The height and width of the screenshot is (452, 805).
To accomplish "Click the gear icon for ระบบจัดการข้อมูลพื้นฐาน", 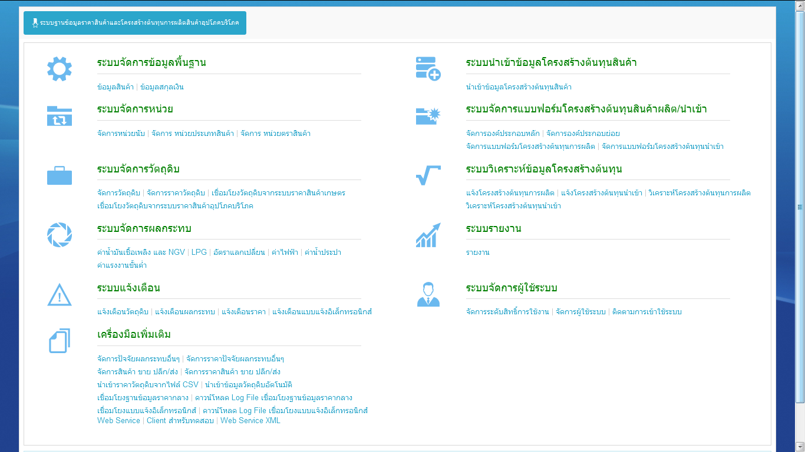I will pos(60,69).
